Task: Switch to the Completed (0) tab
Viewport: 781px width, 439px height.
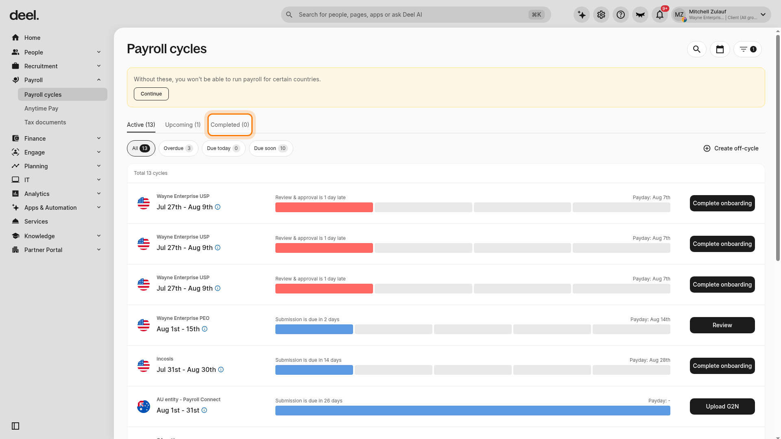Action: (230, 125)
